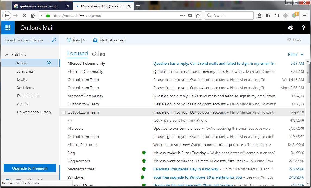The height and width of the screenshot is (188, 311).
Task: Open the Inbox folder
Action: 30,63
